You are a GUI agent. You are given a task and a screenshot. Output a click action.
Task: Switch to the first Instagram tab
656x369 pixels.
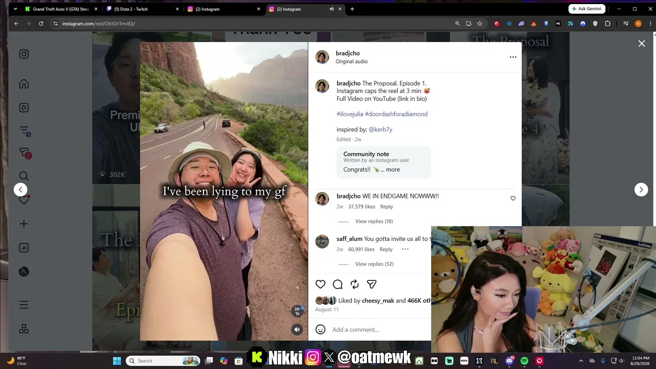pos(223,9)
